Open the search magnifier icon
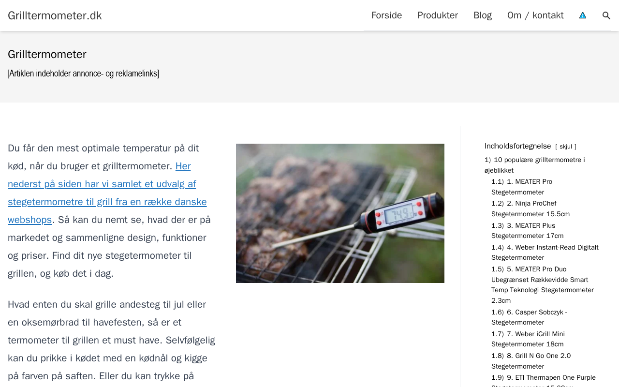 point(606,15)
